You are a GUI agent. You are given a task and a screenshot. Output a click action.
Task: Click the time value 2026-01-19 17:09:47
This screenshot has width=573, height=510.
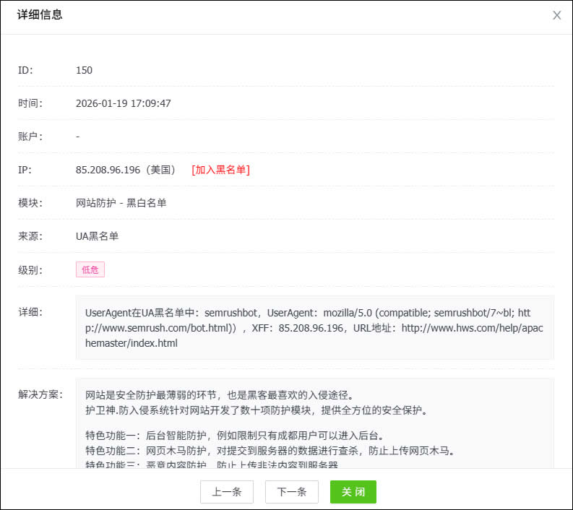(123, 103)
